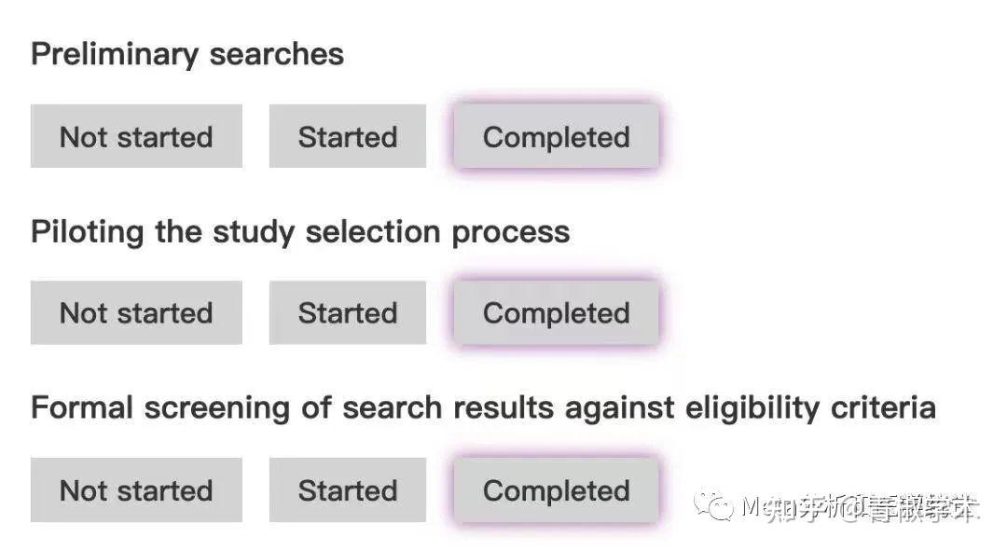Click the WeChat logo in the watermark
Image resolution: width=1007 pixels, height=551 pixels.
click(x=720, y=507)
